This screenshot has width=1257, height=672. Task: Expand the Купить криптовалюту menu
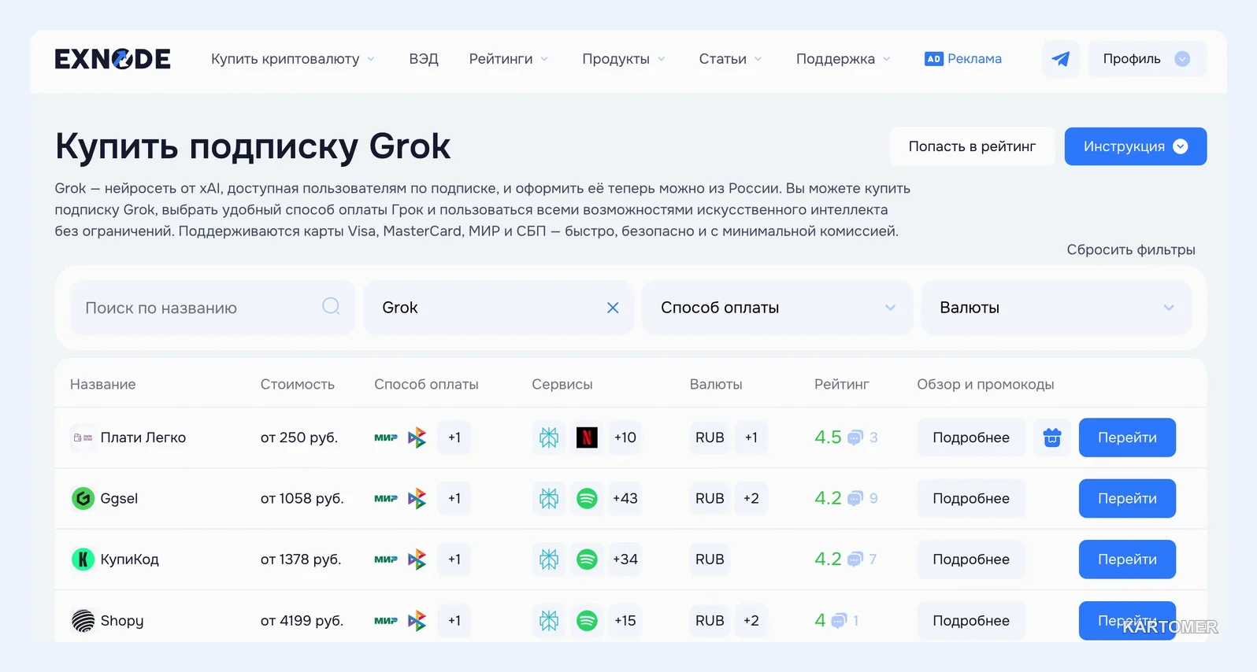click(293, 59)
